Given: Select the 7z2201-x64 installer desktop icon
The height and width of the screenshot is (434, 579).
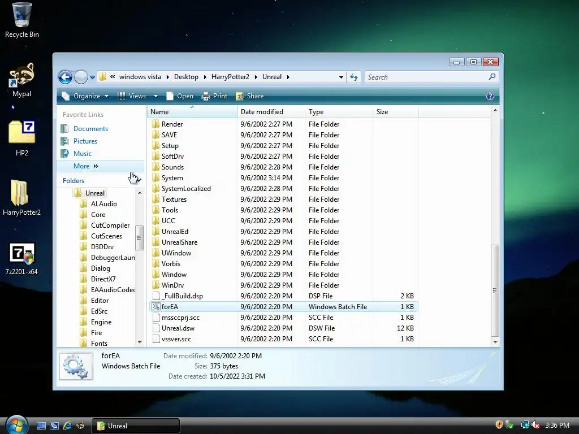Looking at the screenshot, I should 21,258.
